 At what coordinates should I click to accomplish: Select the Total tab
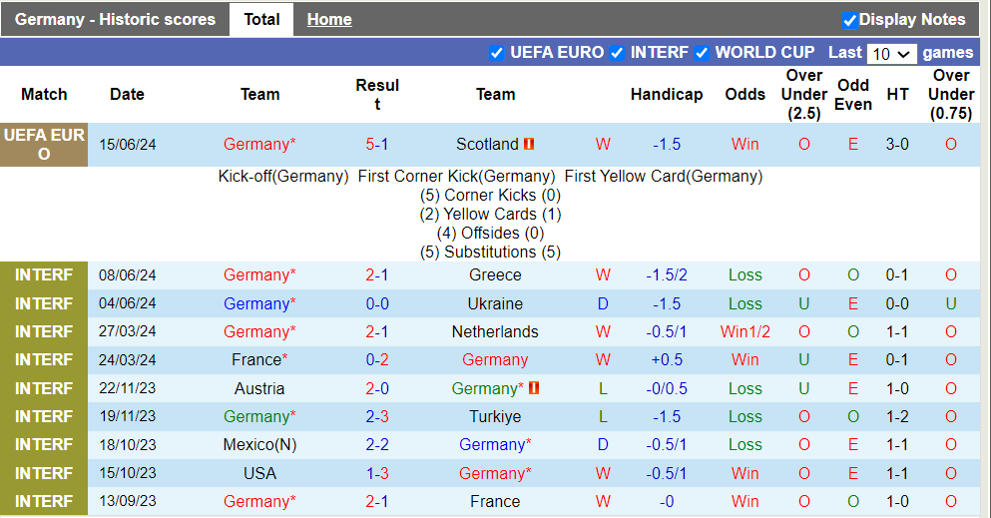click(x=261, y=20)
